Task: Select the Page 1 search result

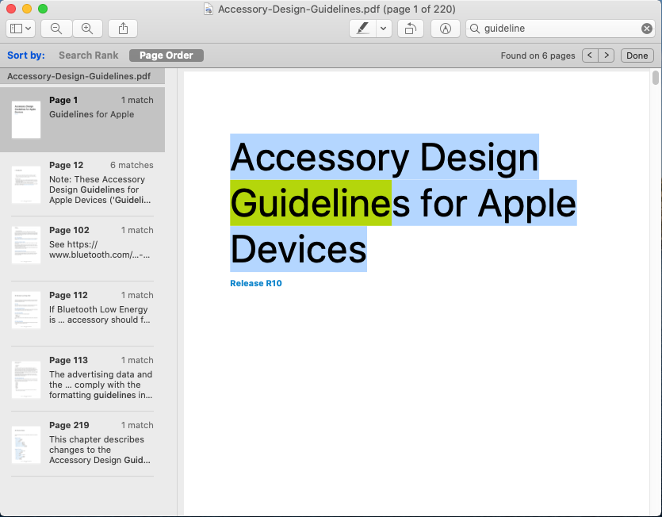Action: (82, 120)
